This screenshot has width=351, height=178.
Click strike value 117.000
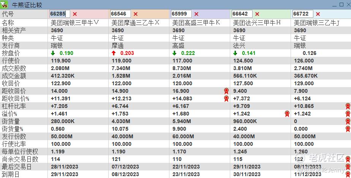coord(182,61)
